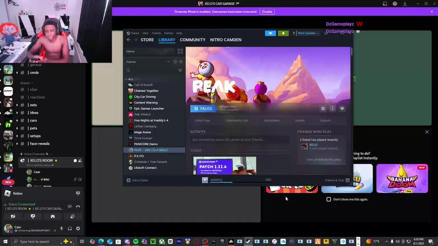
Task: Open Steam notifications bell
Action: coord(283,33)
